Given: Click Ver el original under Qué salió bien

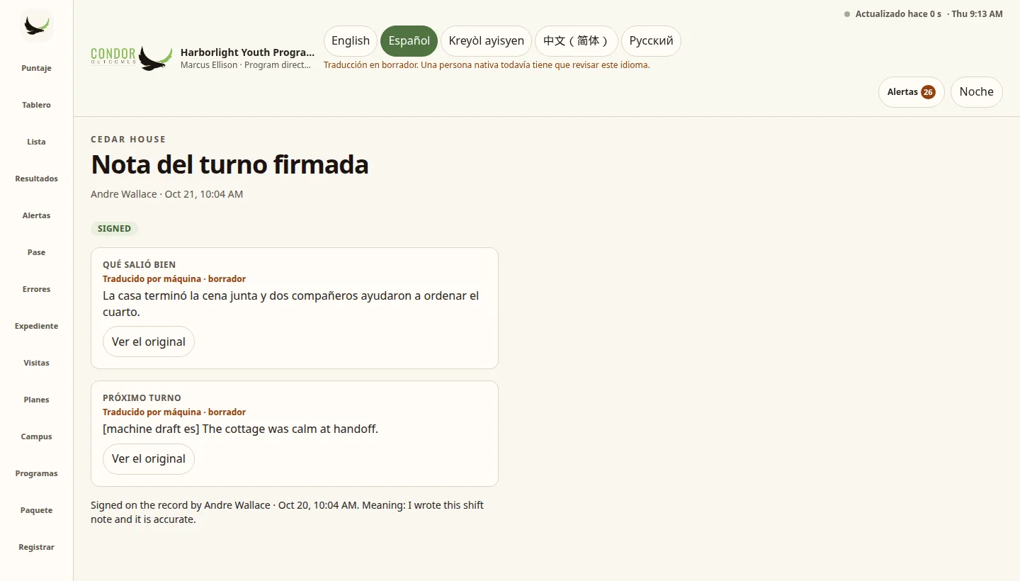Looking at the screenshot, I should 149,342.
